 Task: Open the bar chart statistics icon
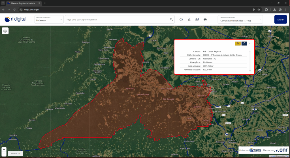tap(189, 19)
